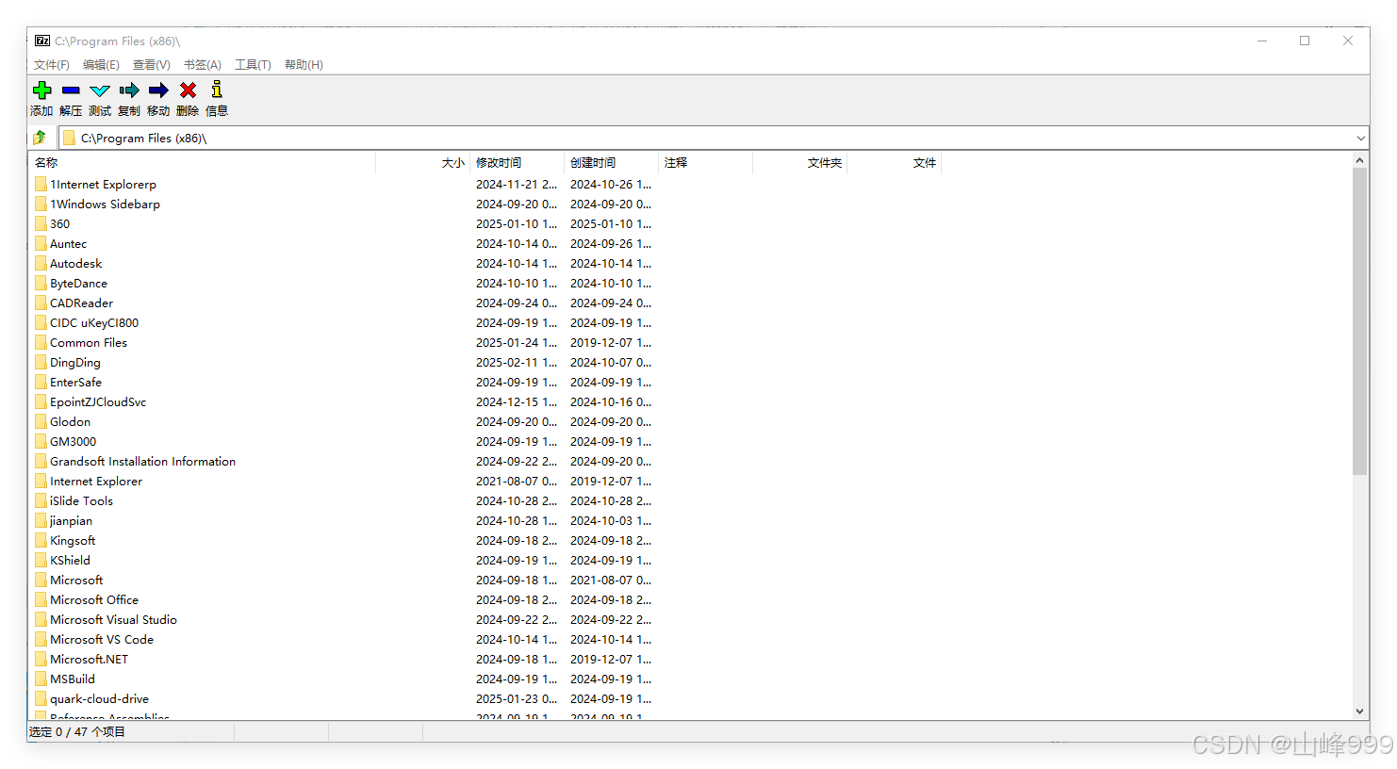Select the Kingsoft folder icon
Screen dimensions: 1397x769
coord(41,540)
